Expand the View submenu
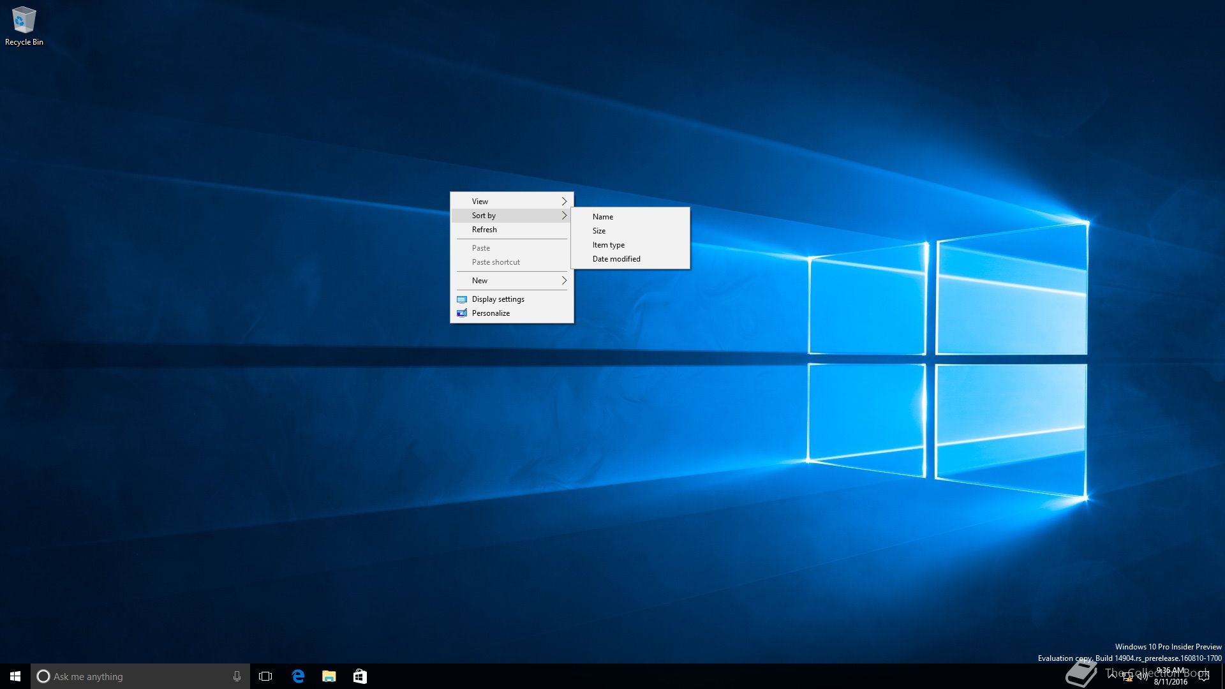The width and height of the screenshot is (1225, 689). click(x=512, y=201)
